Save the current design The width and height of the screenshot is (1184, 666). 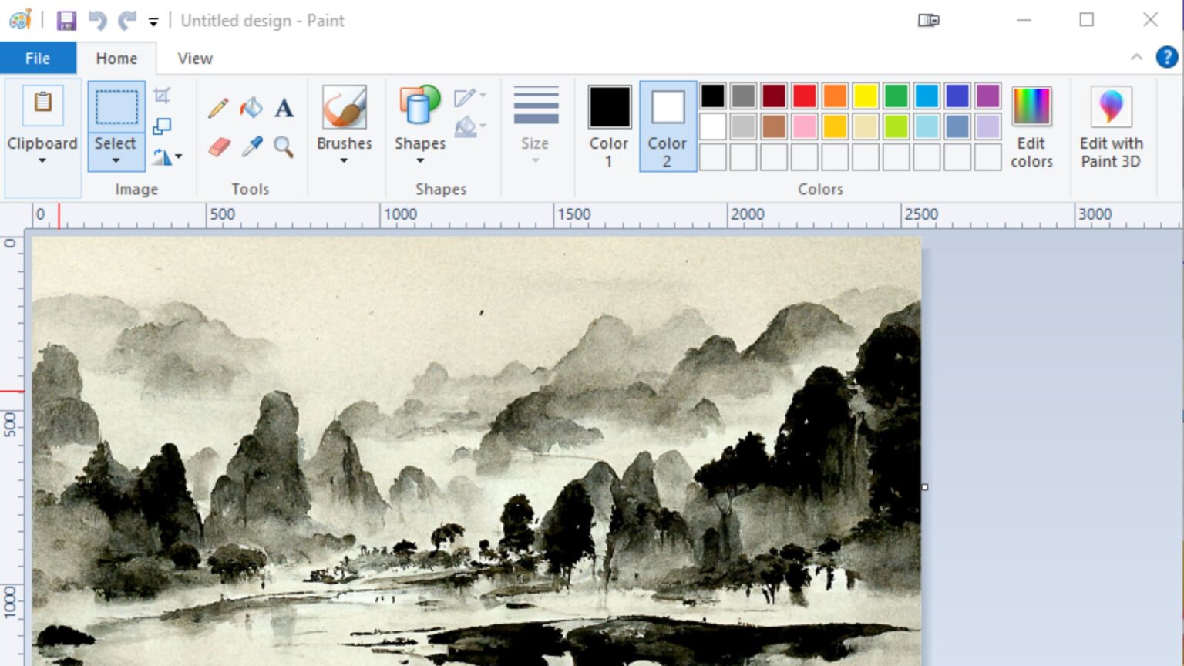click(x=66, y=20)
